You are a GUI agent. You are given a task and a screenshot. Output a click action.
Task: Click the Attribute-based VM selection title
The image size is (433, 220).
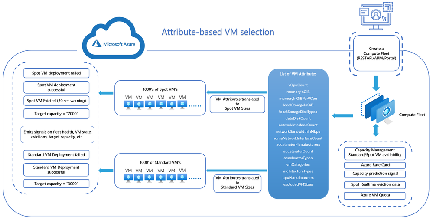(218, 32)
